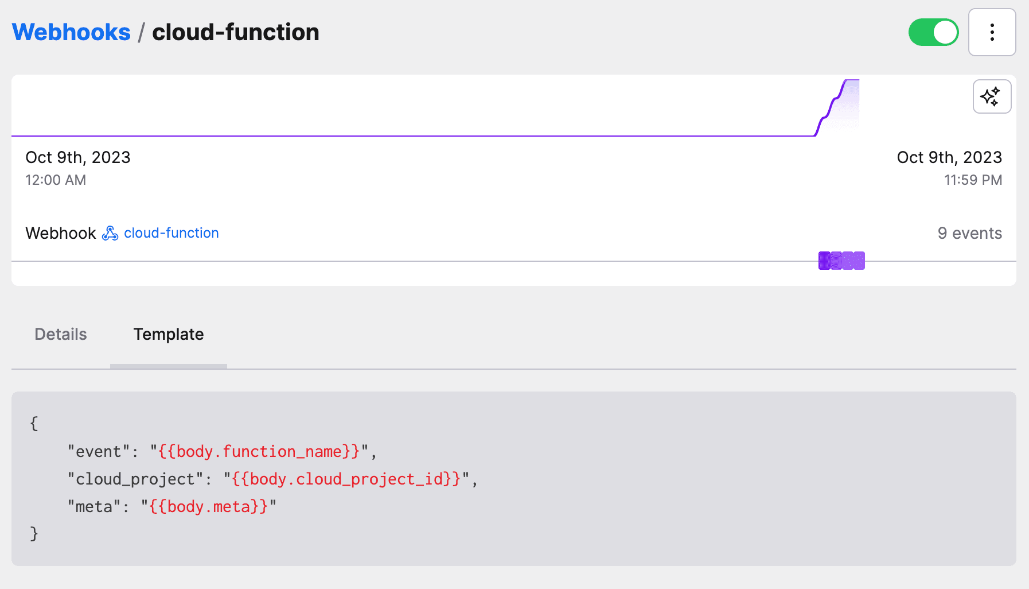Viewport: 1029px width, 589px height.
Task: Open the cloud-function webhook link
Action: tap(171, 233)
